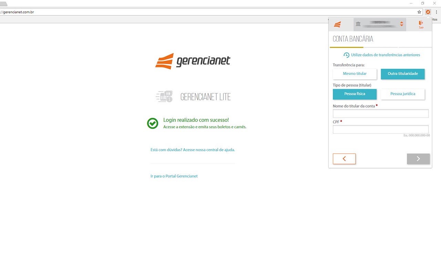441x275 pixels.
Task: Open 'Acesse nossa central de ajuda' link
Action: [x=209, y=150]
